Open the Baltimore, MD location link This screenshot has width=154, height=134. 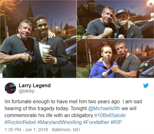66,130
